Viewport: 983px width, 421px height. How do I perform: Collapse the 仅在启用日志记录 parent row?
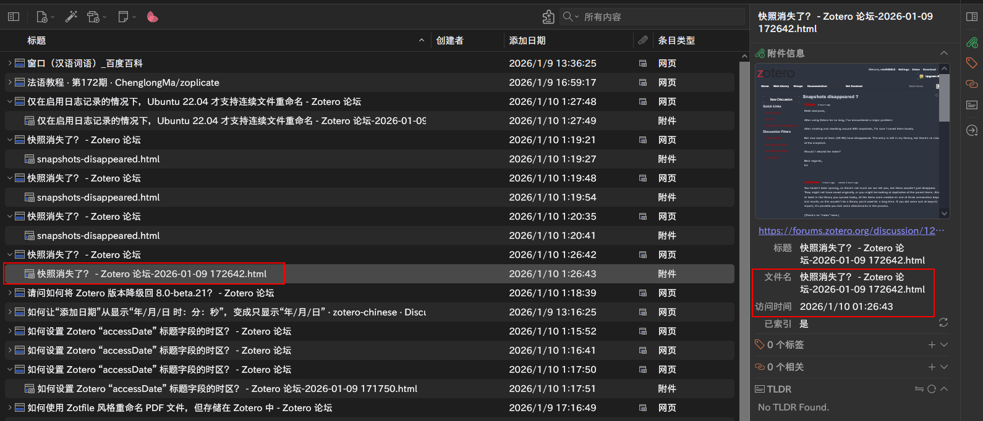pos(10,101)
